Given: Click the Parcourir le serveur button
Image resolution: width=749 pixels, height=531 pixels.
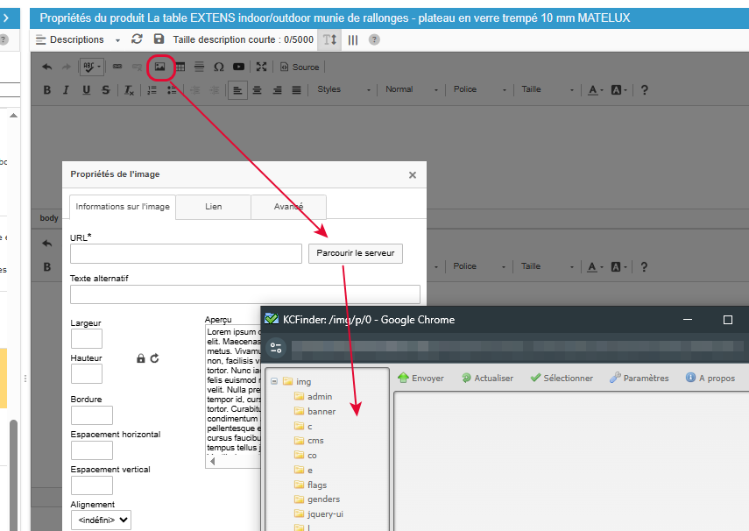Looking at the screenshot, I should coord(355,253).
